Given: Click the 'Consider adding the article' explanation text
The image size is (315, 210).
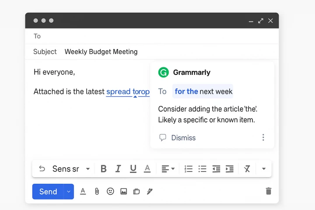Looking at the screenshot, I should [x=207, y=114].
